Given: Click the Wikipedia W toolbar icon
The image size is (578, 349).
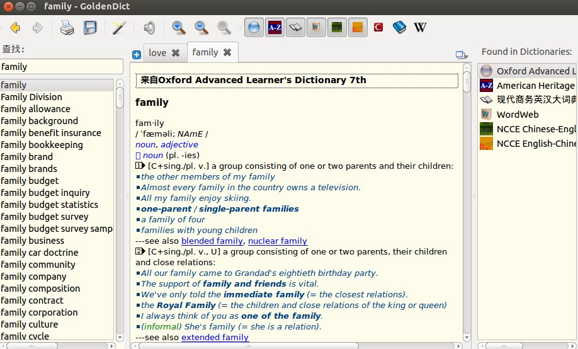Looking at the screenshot, I should (x=420, y=27).
